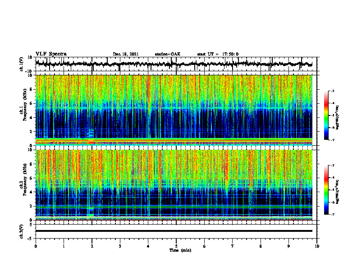Screen dimensions: 357x276
Task: Click the "2" tick on the Time axis
Action: coord(92,246)
